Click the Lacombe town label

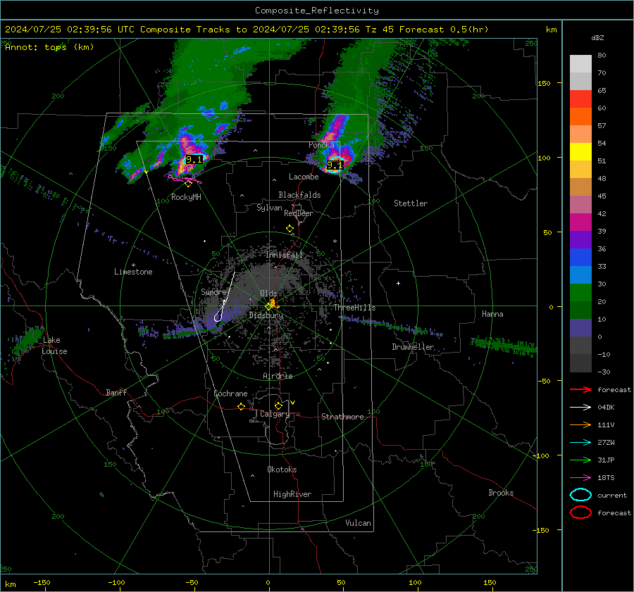(x=304, y=177)
